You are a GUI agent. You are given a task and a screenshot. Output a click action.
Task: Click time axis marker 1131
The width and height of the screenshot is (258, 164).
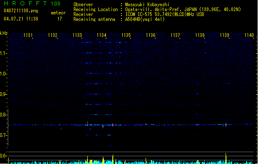[x=28, y=35]
